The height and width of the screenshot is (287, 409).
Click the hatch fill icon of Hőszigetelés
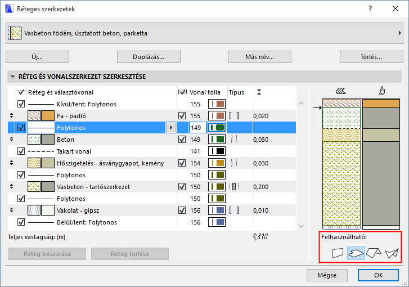click(x=34, y=163)
